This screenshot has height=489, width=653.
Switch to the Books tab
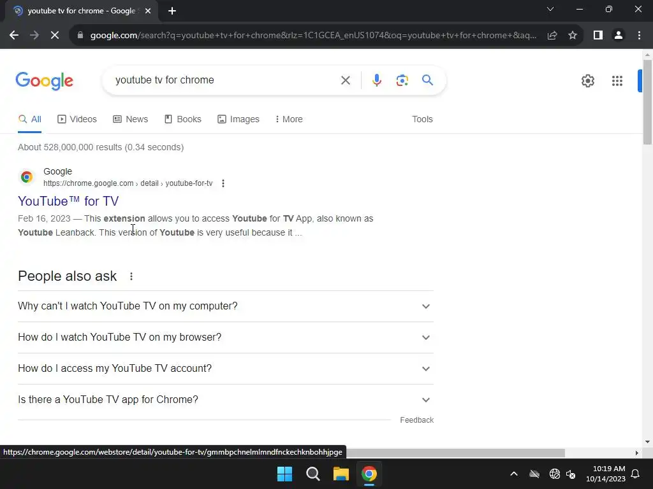pos(183,119)
